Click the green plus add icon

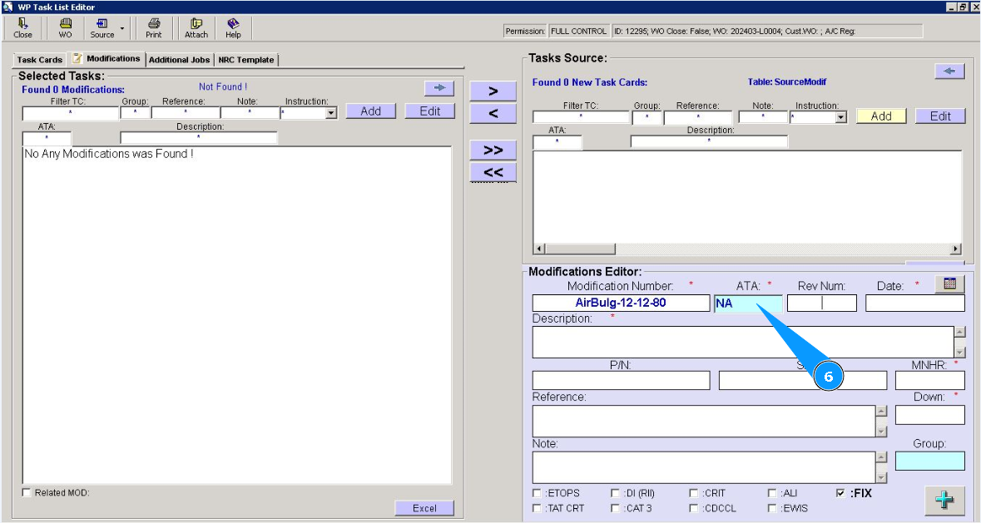pos(944,501)
